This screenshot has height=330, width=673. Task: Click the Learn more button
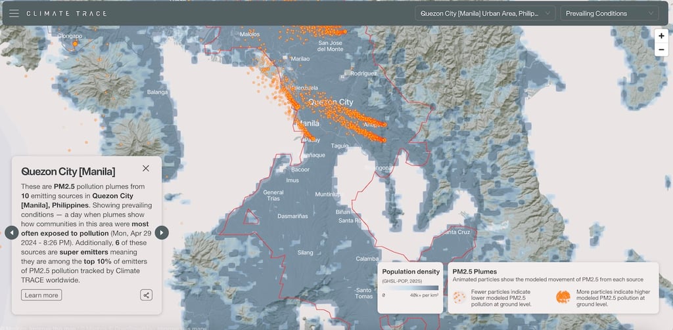(41, 295)
